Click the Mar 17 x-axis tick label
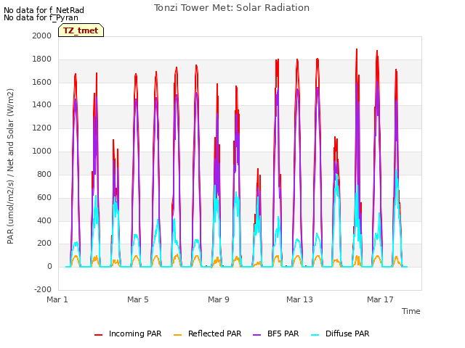 (x=380, y=299)
